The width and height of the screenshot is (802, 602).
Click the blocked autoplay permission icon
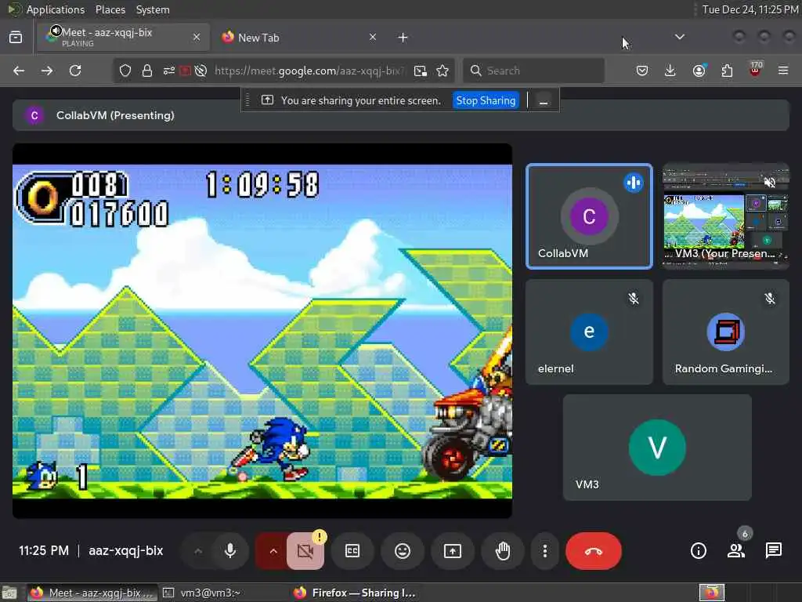pyautogui.click(x=201, y=71)
